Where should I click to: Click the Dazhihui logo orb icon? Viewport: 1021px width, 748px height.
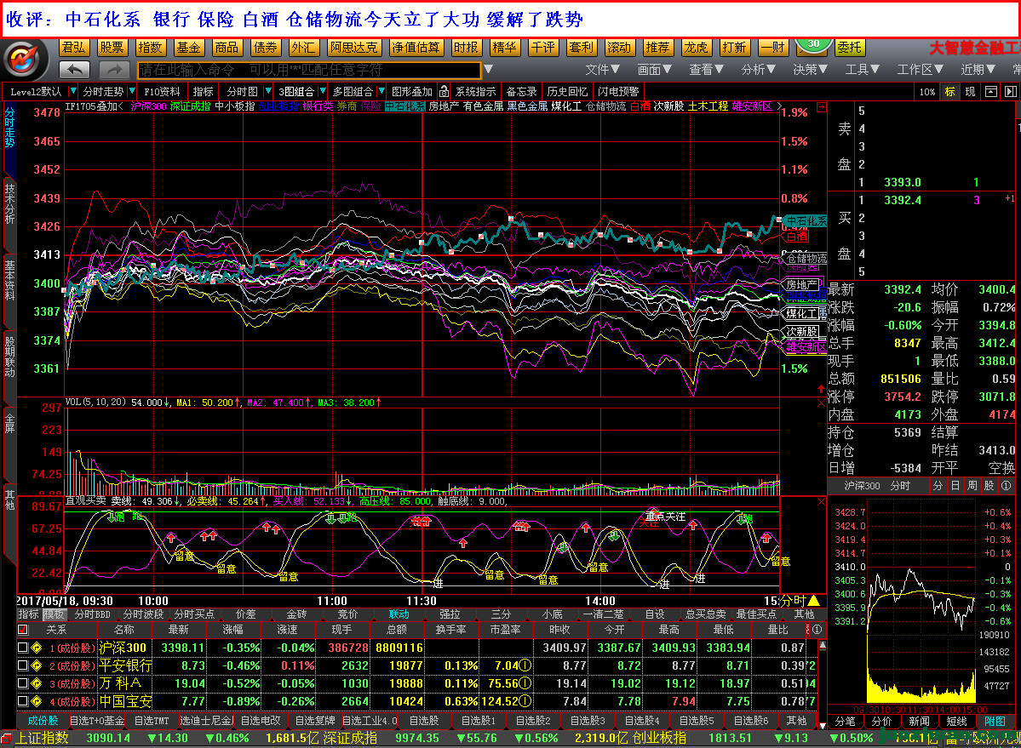(25, 60)
